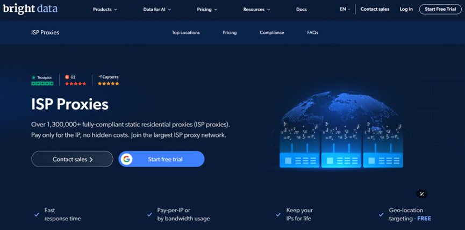
Task: Go to the Top Locations section tab
Action: point(185,33)
